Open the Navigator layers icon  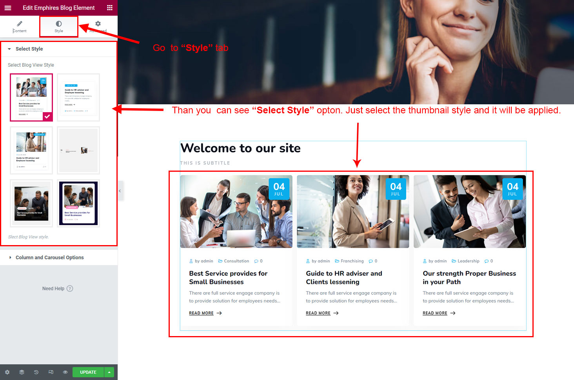coord(22,372)
